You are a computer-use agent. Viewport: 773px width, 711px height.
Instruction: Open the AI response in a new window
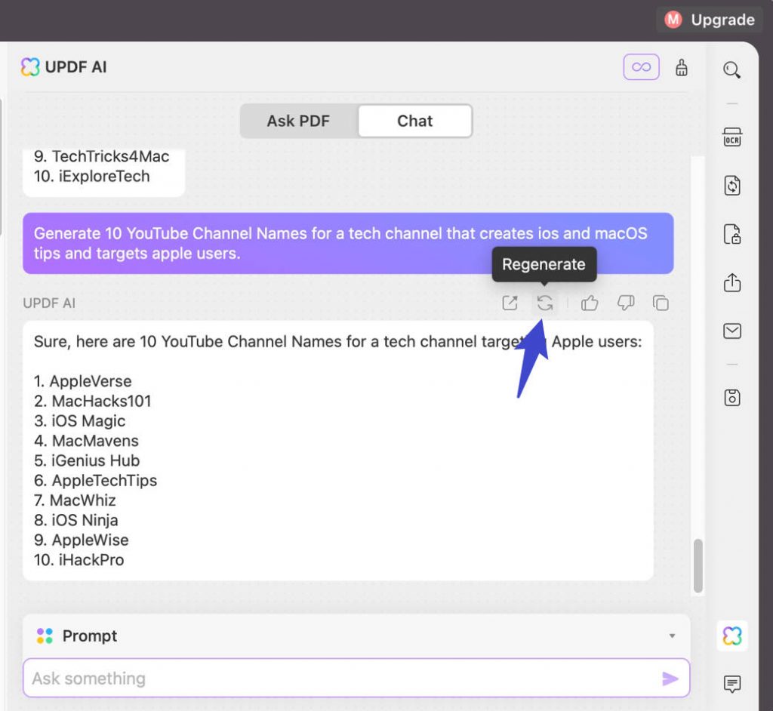(510, 303)
